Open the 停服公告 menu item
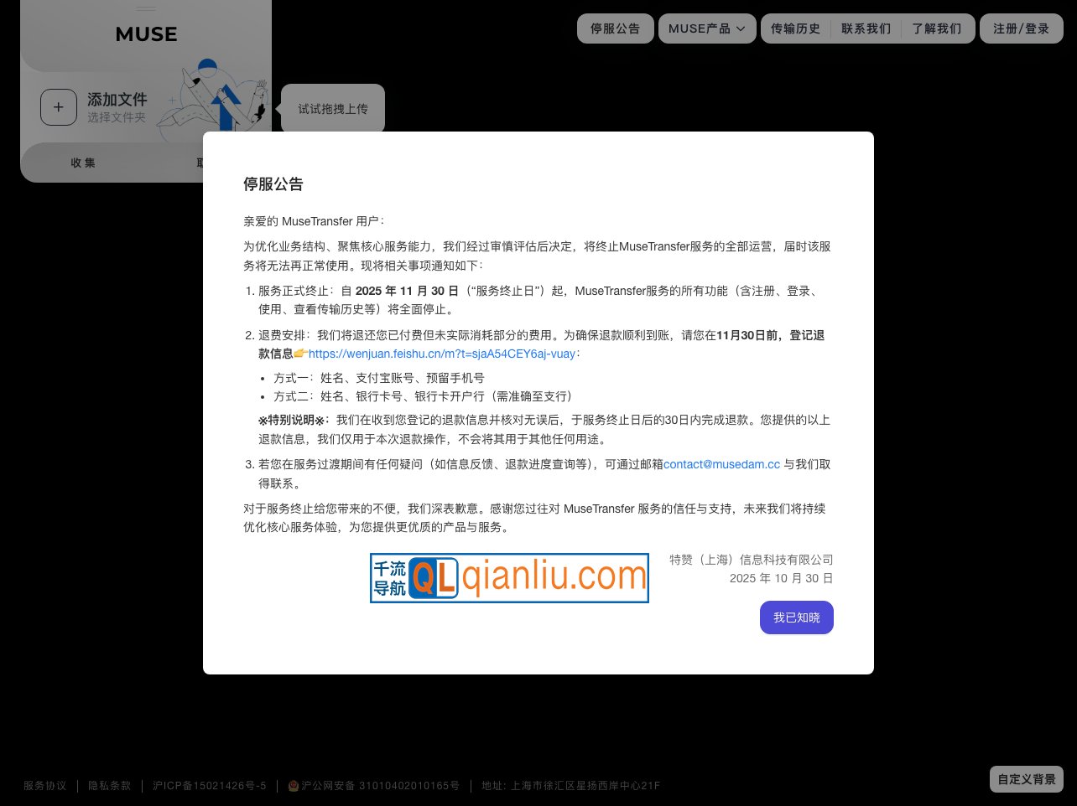This screenshot has width=1077, height=806. [x=615, y=28]
